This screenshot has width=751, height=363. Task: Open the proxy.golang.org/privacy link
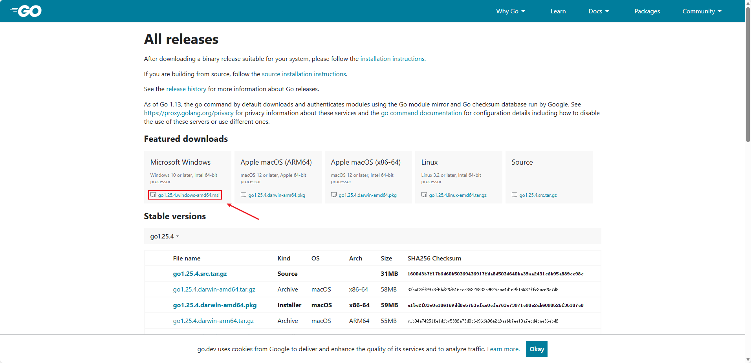[189, 113]
